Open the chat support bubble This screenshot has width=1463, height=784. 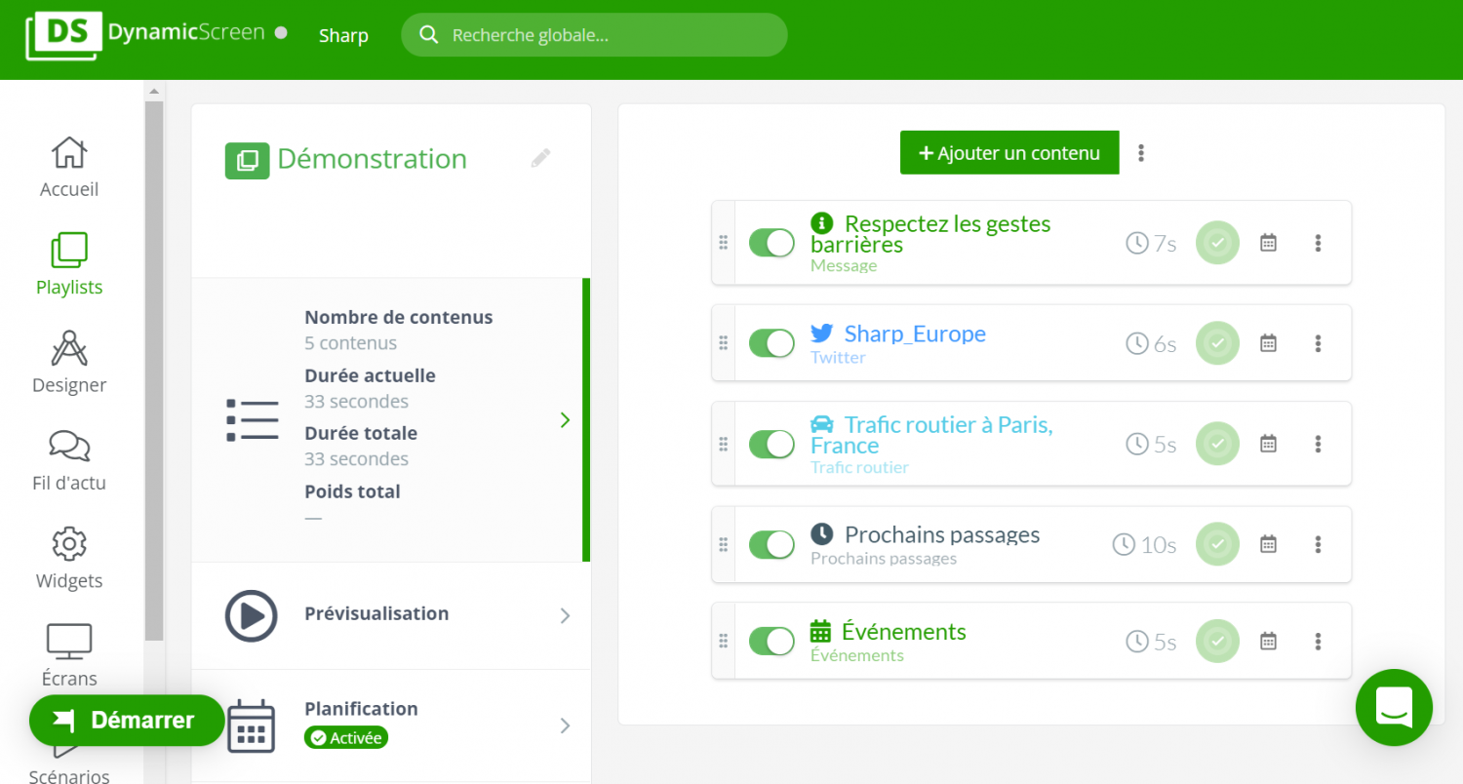click(x=1394, y=708)
